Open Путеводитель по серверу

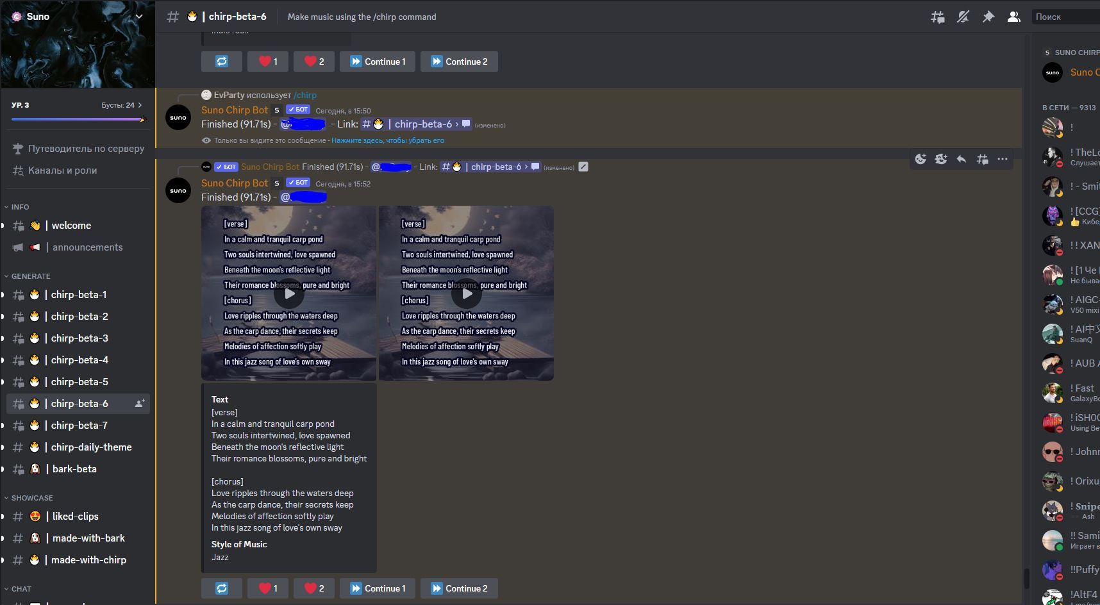(x=78, y=149)
